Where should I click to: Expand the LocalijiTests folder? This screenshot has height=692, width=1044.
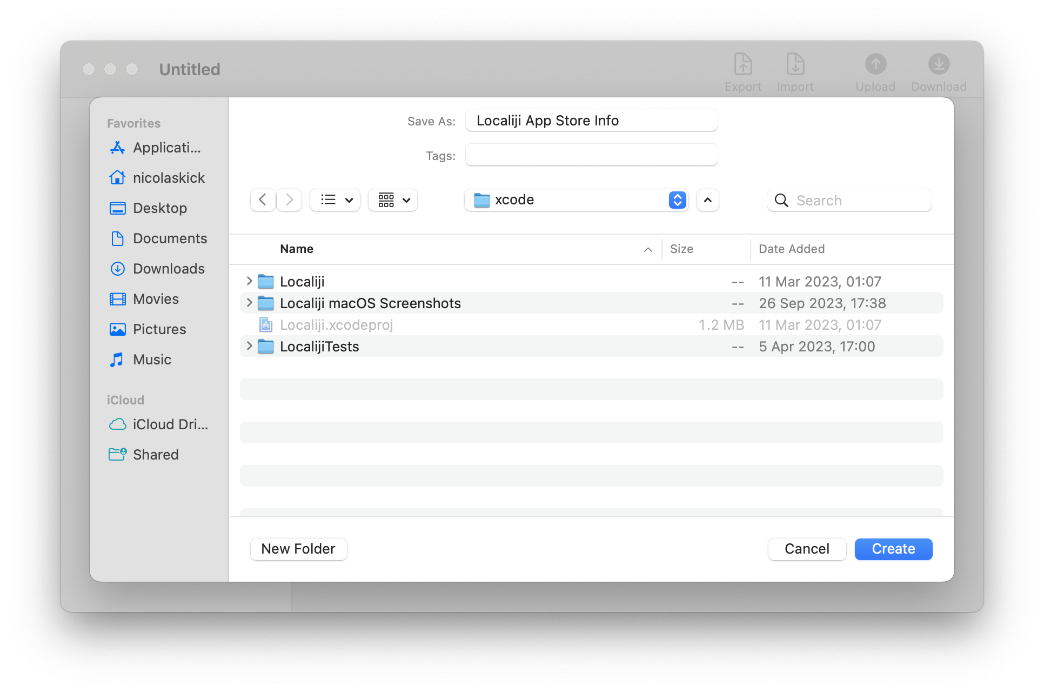(249, 346)
